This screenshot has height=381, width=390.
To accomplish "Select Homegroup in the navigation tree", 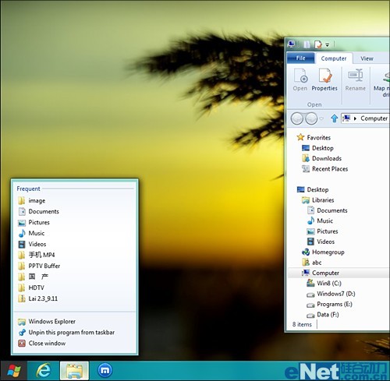I will coord(323,252).
